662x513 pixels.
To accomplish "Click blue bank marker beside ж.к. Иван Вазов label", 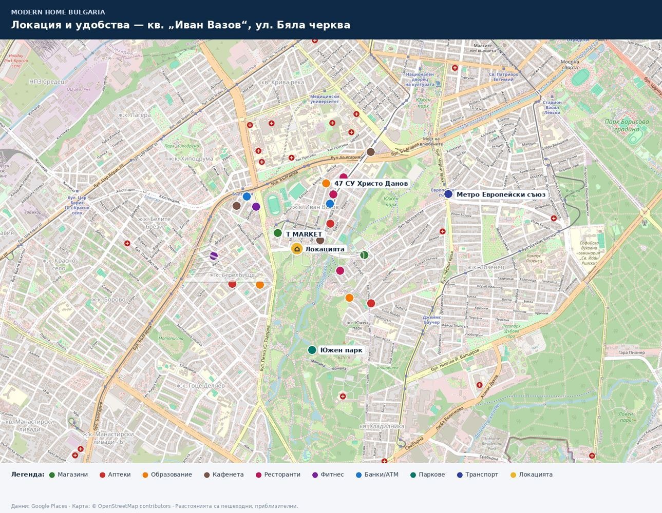I will [x=330, y=204].
